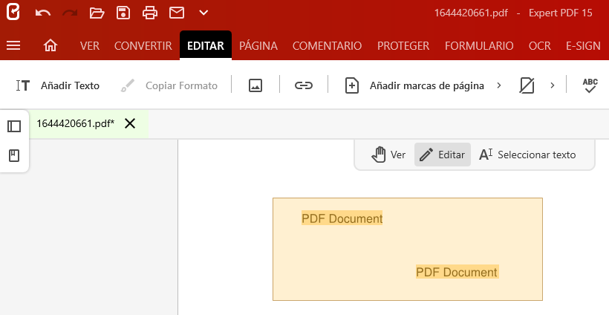Open the FORMULARIO tab
Screen dimensions: 609x315
pos(479,45)
